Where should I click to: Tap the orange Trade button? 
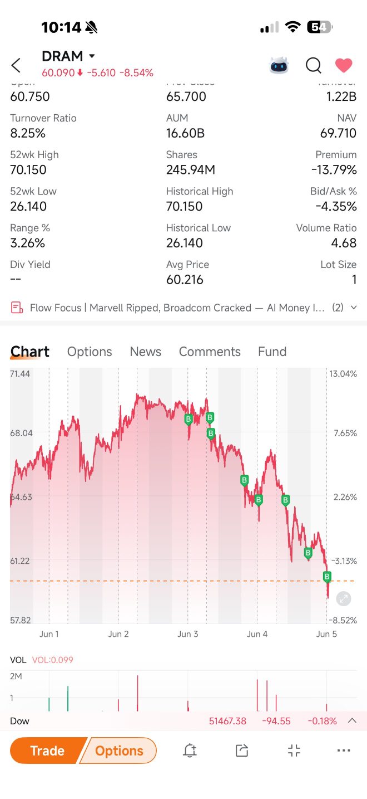[47, 751]
